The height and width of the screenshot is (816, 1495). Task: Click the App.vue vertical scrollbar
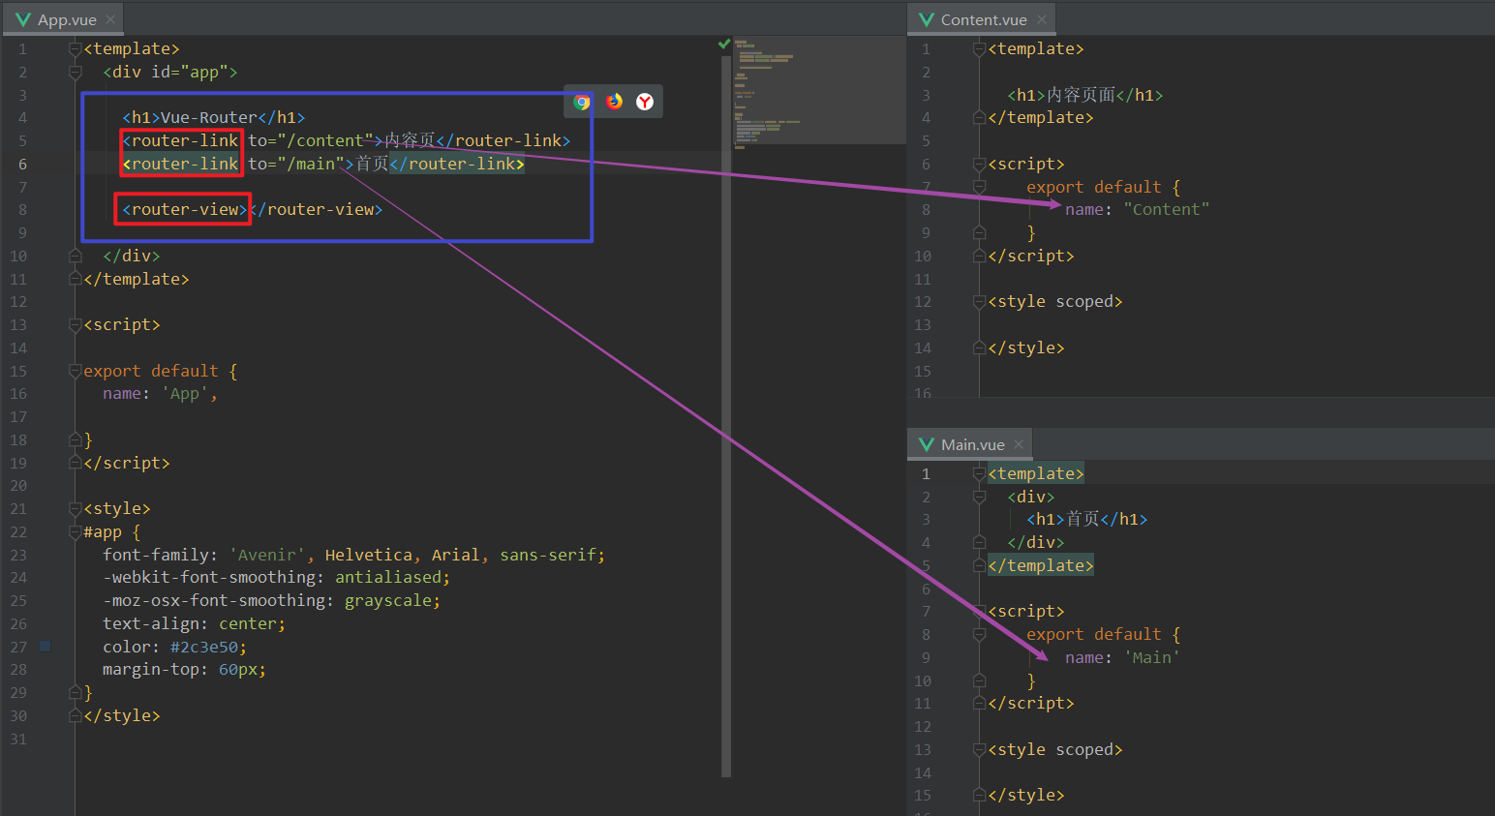point(726,416)
